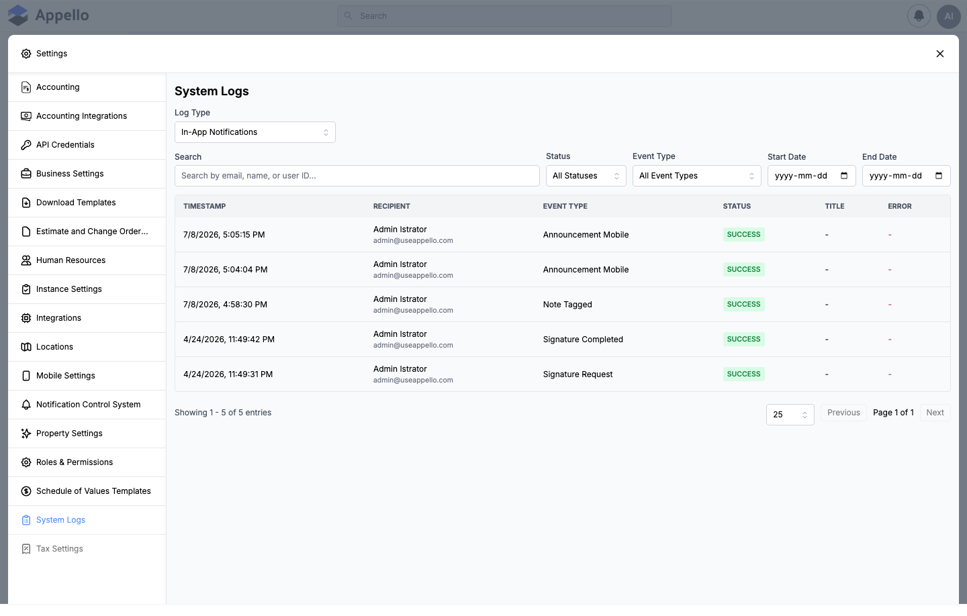The height and width of the screenshot is (616, 967).
Task: Select System Logs in the sidebar
Action: [87, 520]
